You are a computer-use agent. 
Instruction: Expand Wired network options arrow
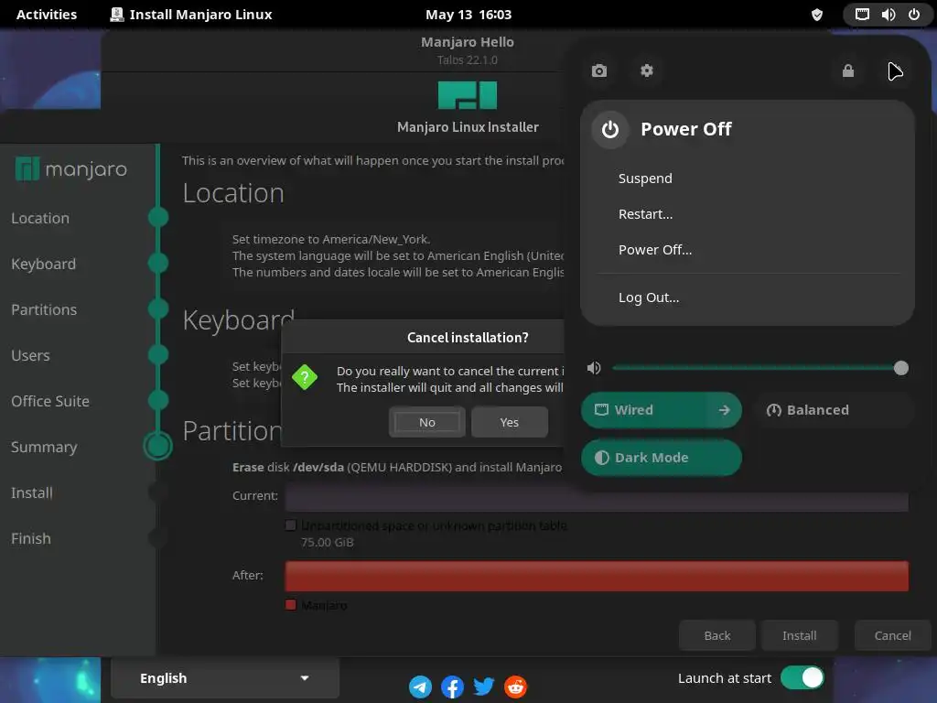(x=725, y=410)
